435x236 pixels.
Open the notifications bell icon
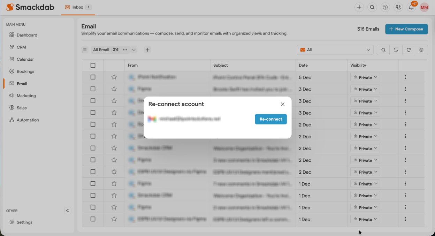point(411,7)
